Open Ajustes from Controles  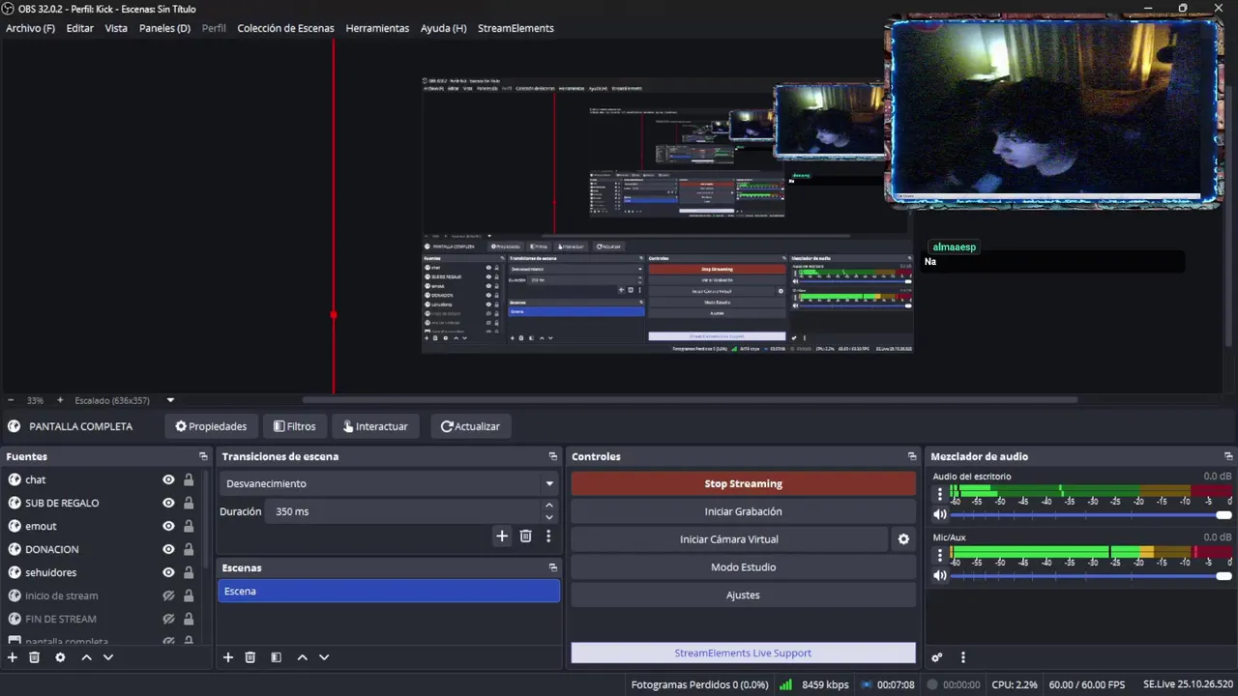tap(743, 595)
